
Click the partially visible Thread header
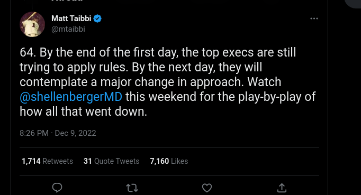click(x=67, y=1)
